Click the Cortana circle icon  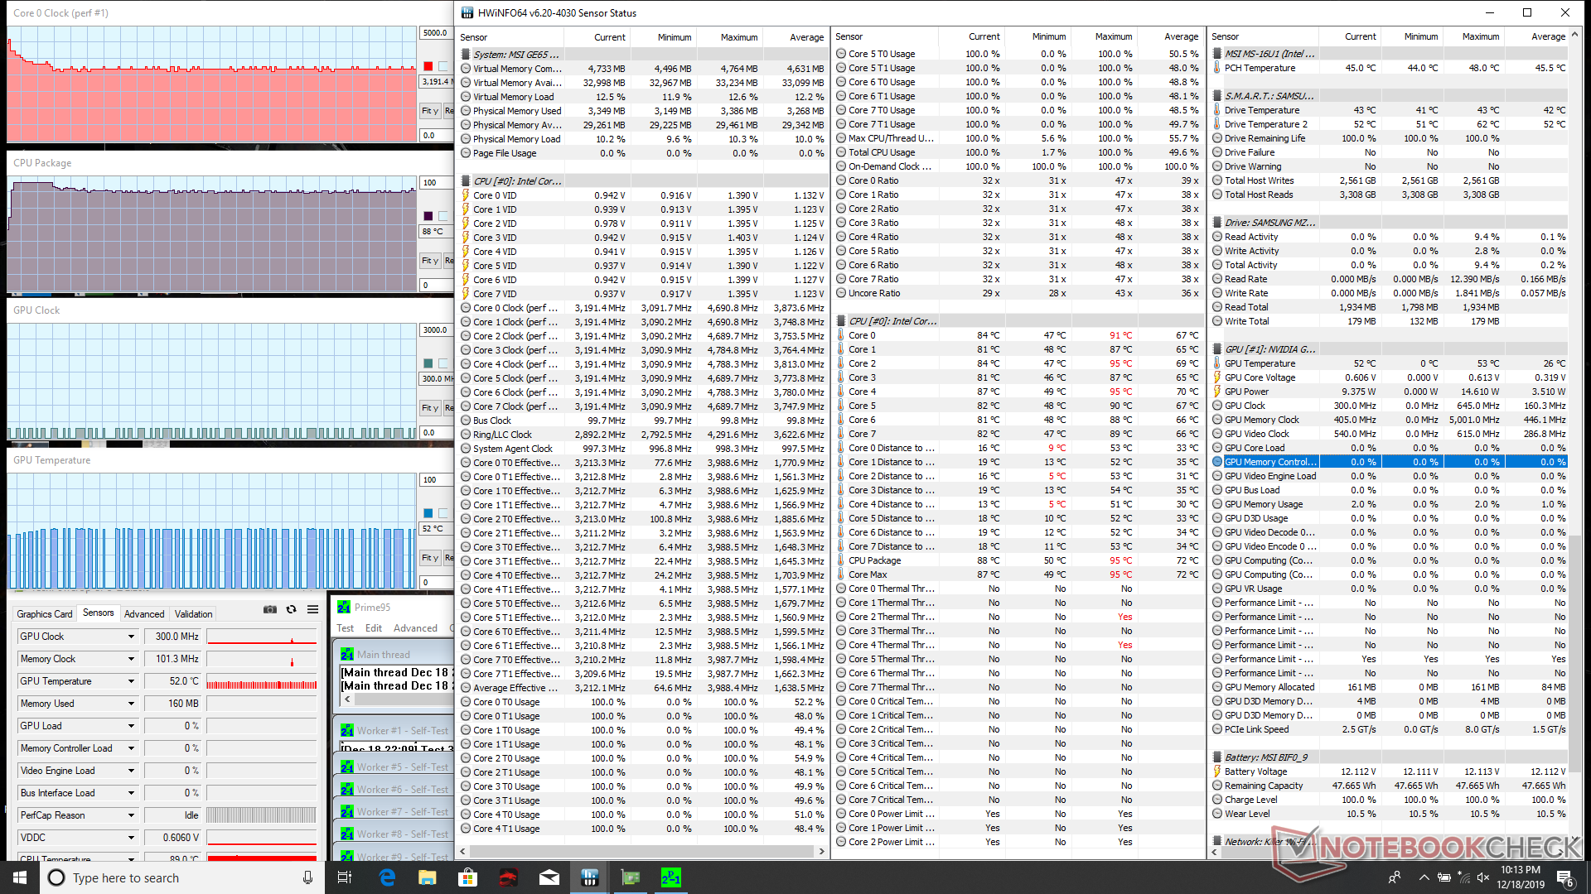56,877
